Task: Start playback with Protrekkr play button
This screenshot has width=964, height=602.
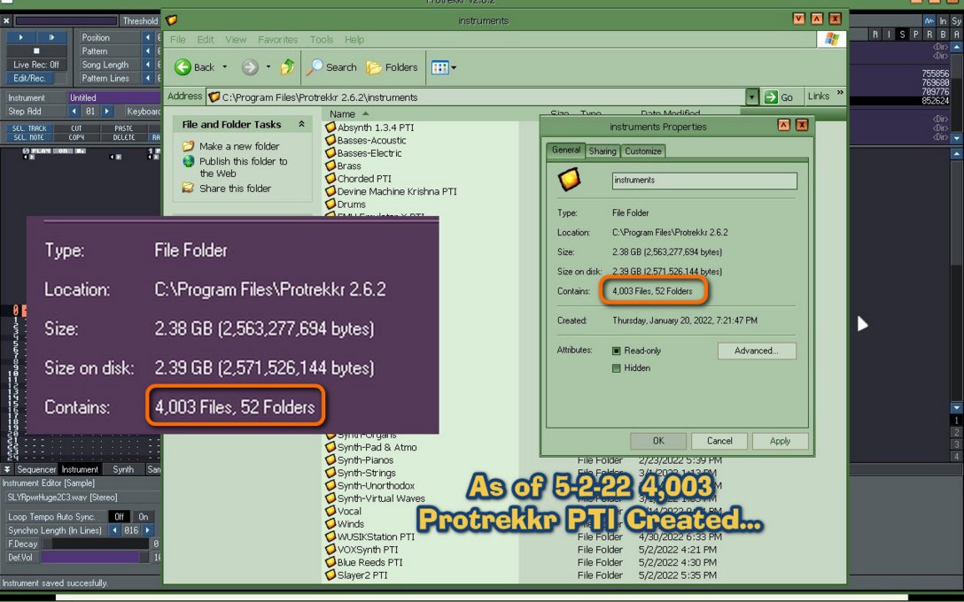Action: [21, 37]
